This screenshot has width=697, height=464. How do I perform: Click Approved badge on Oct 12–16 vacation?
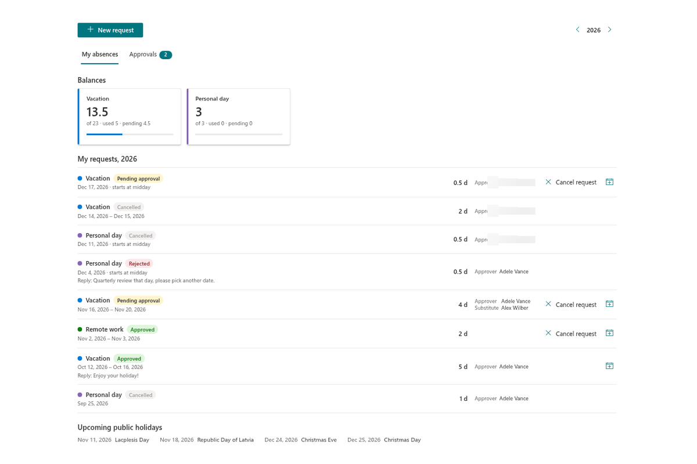point(129,358)
